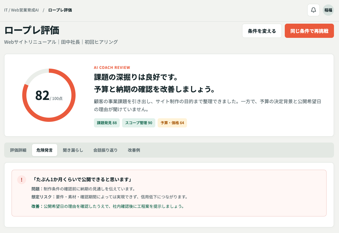Click the 82 score progress ring
Viewport: 339px width, 233px height.
click(x=49, y=95)
